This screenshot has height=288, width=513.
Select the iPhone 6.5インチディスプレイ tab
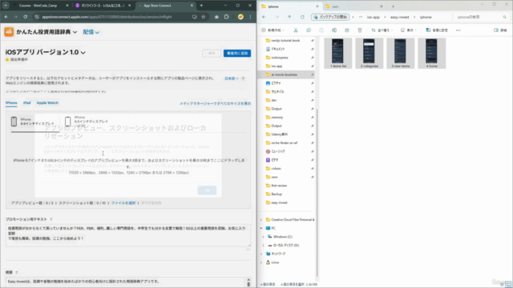click(87, 122)
